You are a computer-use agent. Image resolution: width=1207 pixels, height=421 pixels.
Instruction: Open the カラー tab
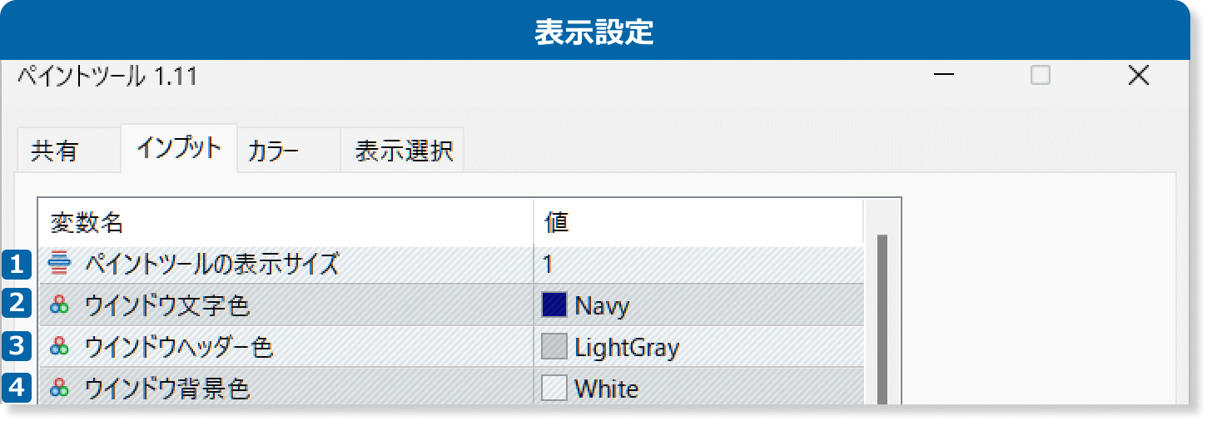click(273, 151)
